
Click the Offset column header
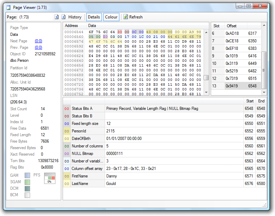[231, 26]
